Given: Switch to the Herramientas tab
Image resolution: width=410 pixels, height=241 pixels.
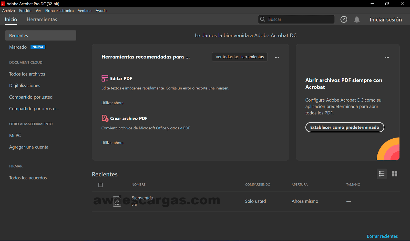Looking at the screenshot, I should [x=42, y=19].
